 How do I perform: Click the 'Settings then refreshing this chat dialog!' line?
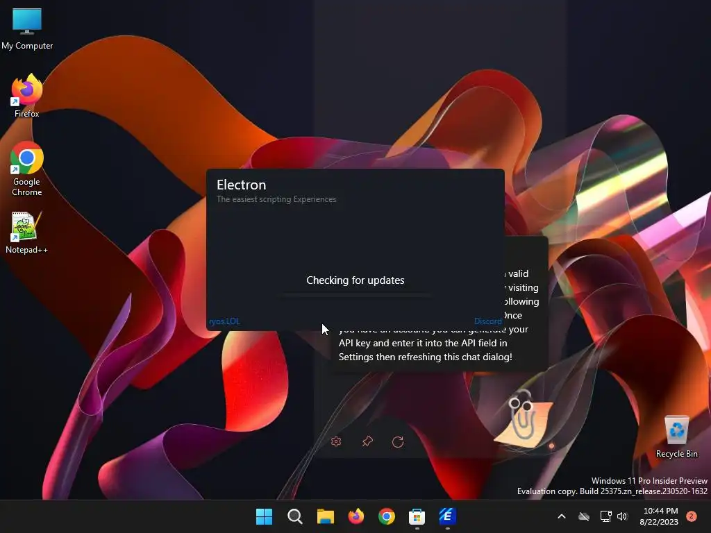[426, 357]
